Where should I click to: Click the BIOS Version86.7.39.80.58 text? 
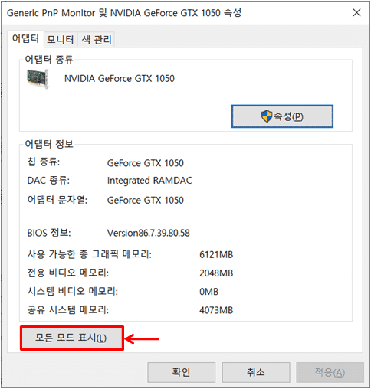(x=148, y=233)
